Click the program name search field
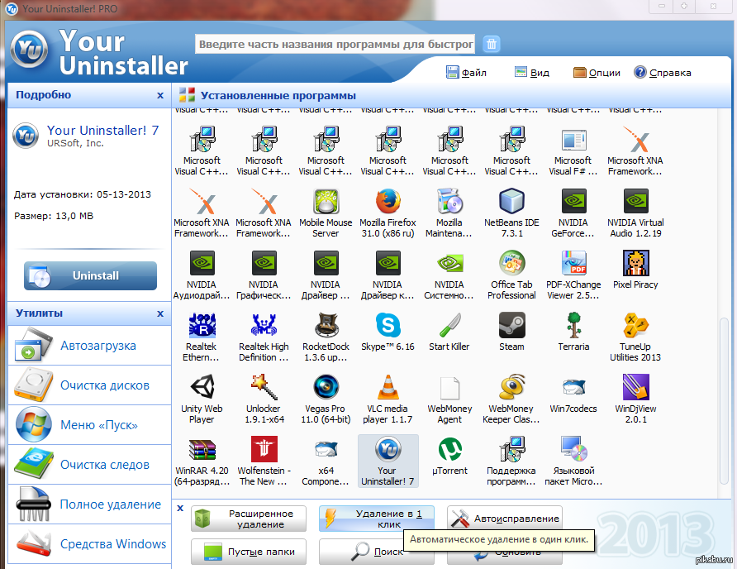Image resolution: width=737 pixels, height=569 pixels. click(x=335, y=44)
